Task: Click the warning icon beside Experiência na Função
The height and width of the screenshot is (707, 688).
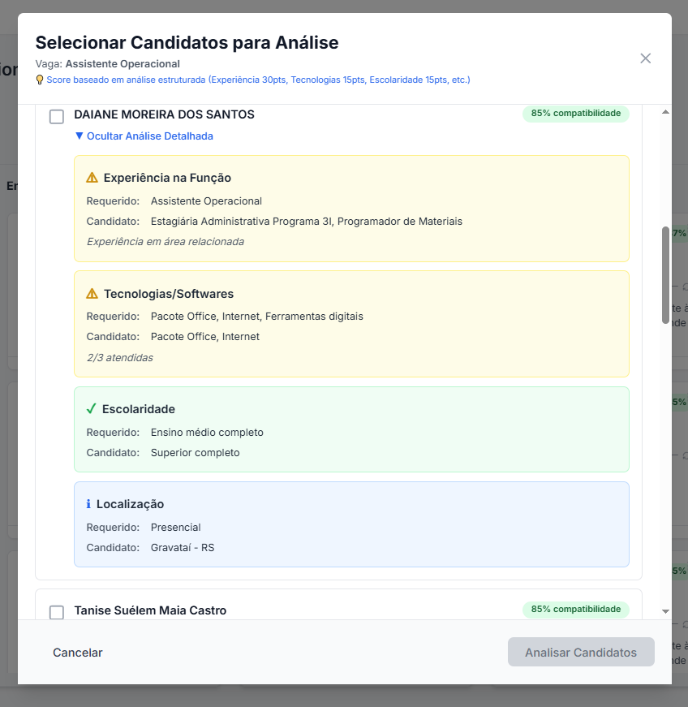Action: (92, 178)
